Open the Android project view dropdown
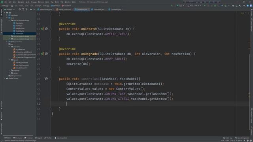 [9, 9]
